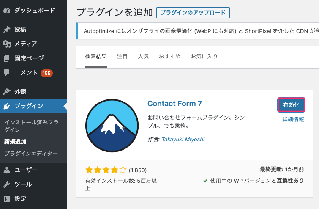Select the メディア media icon
This screenshot has width=319, height=209.
tap(7, 44)
